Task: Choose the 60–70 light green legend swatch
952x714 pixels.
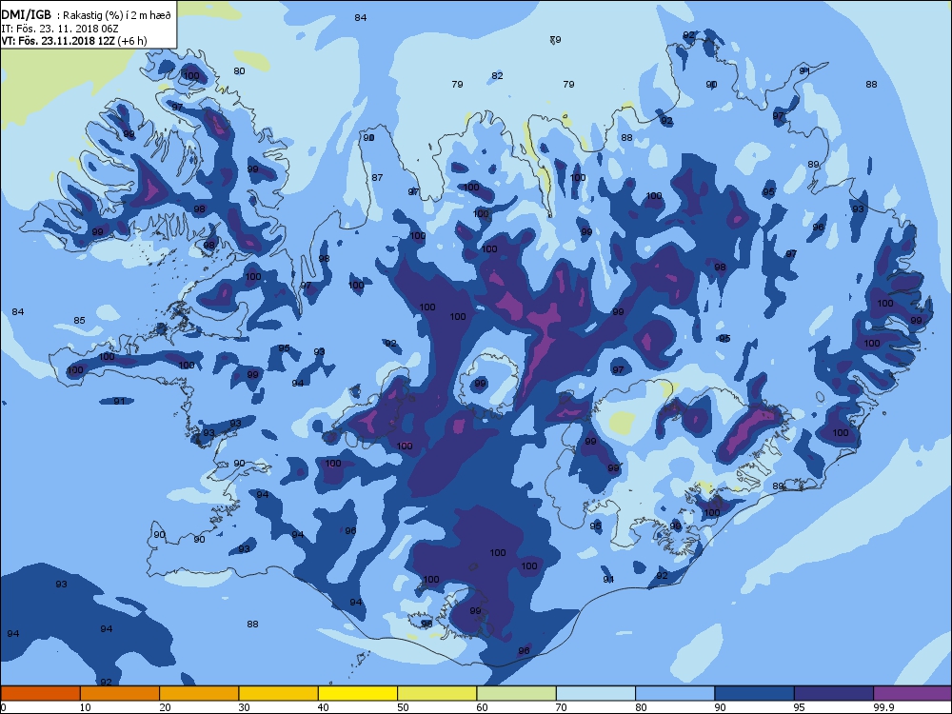Action: click(x=517, y=693)
